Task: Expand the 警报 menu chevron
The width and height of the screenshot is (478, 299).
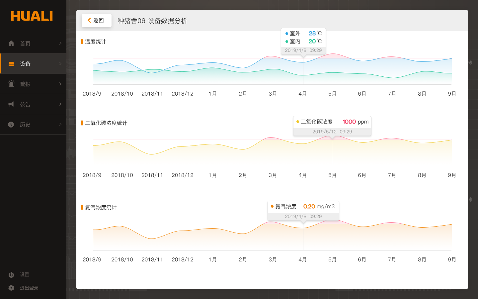Action: (60, 84)
